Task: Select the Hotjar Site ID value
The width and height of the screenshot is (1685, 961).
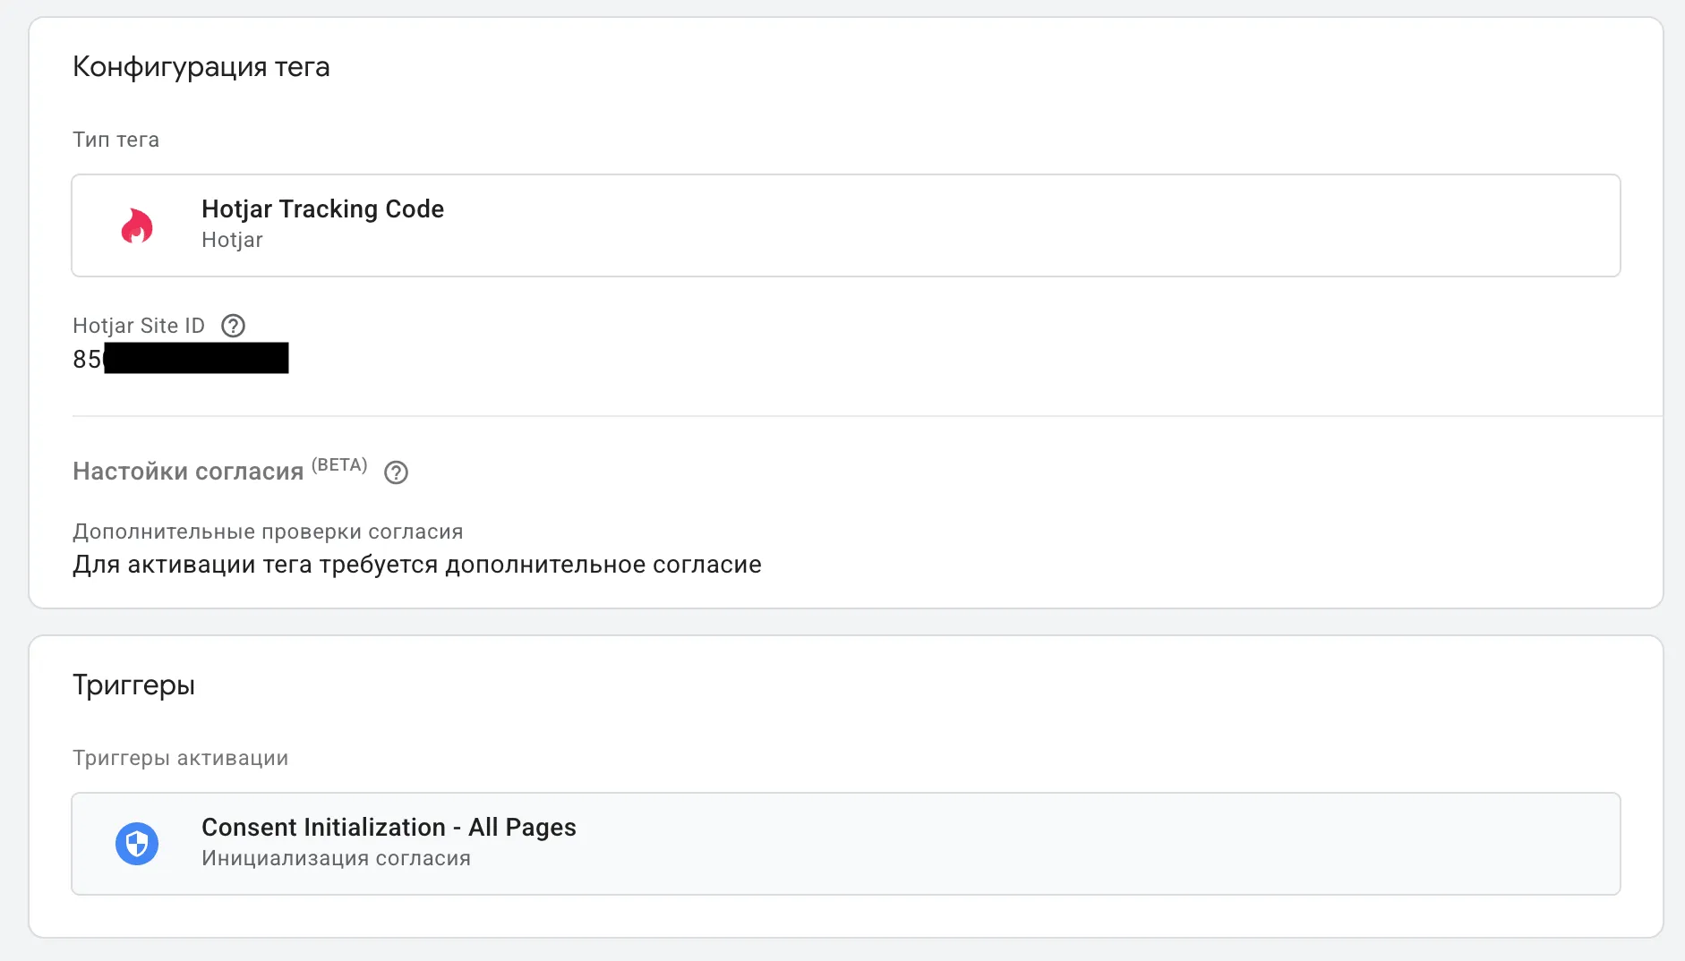Action: tap(180, 359)
